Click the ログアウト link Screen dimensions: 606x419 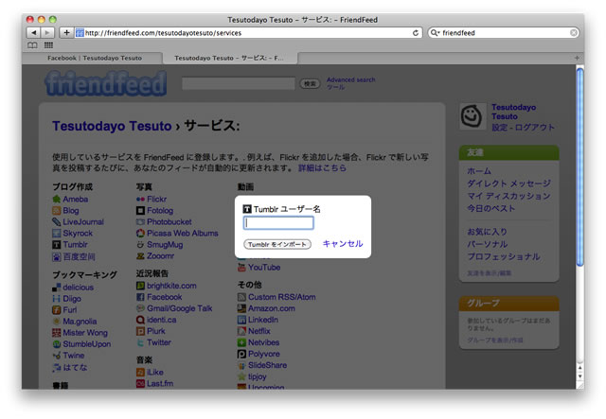click(534, 128)
